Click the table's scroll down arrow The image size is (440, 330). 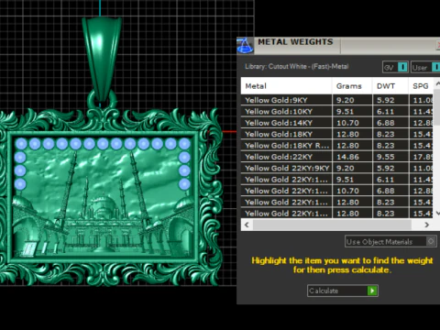click(437, 214)
